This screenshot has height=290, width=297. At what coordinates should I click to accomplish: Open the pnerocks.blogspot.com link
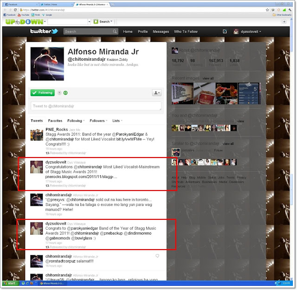click(x=81, y=177)
